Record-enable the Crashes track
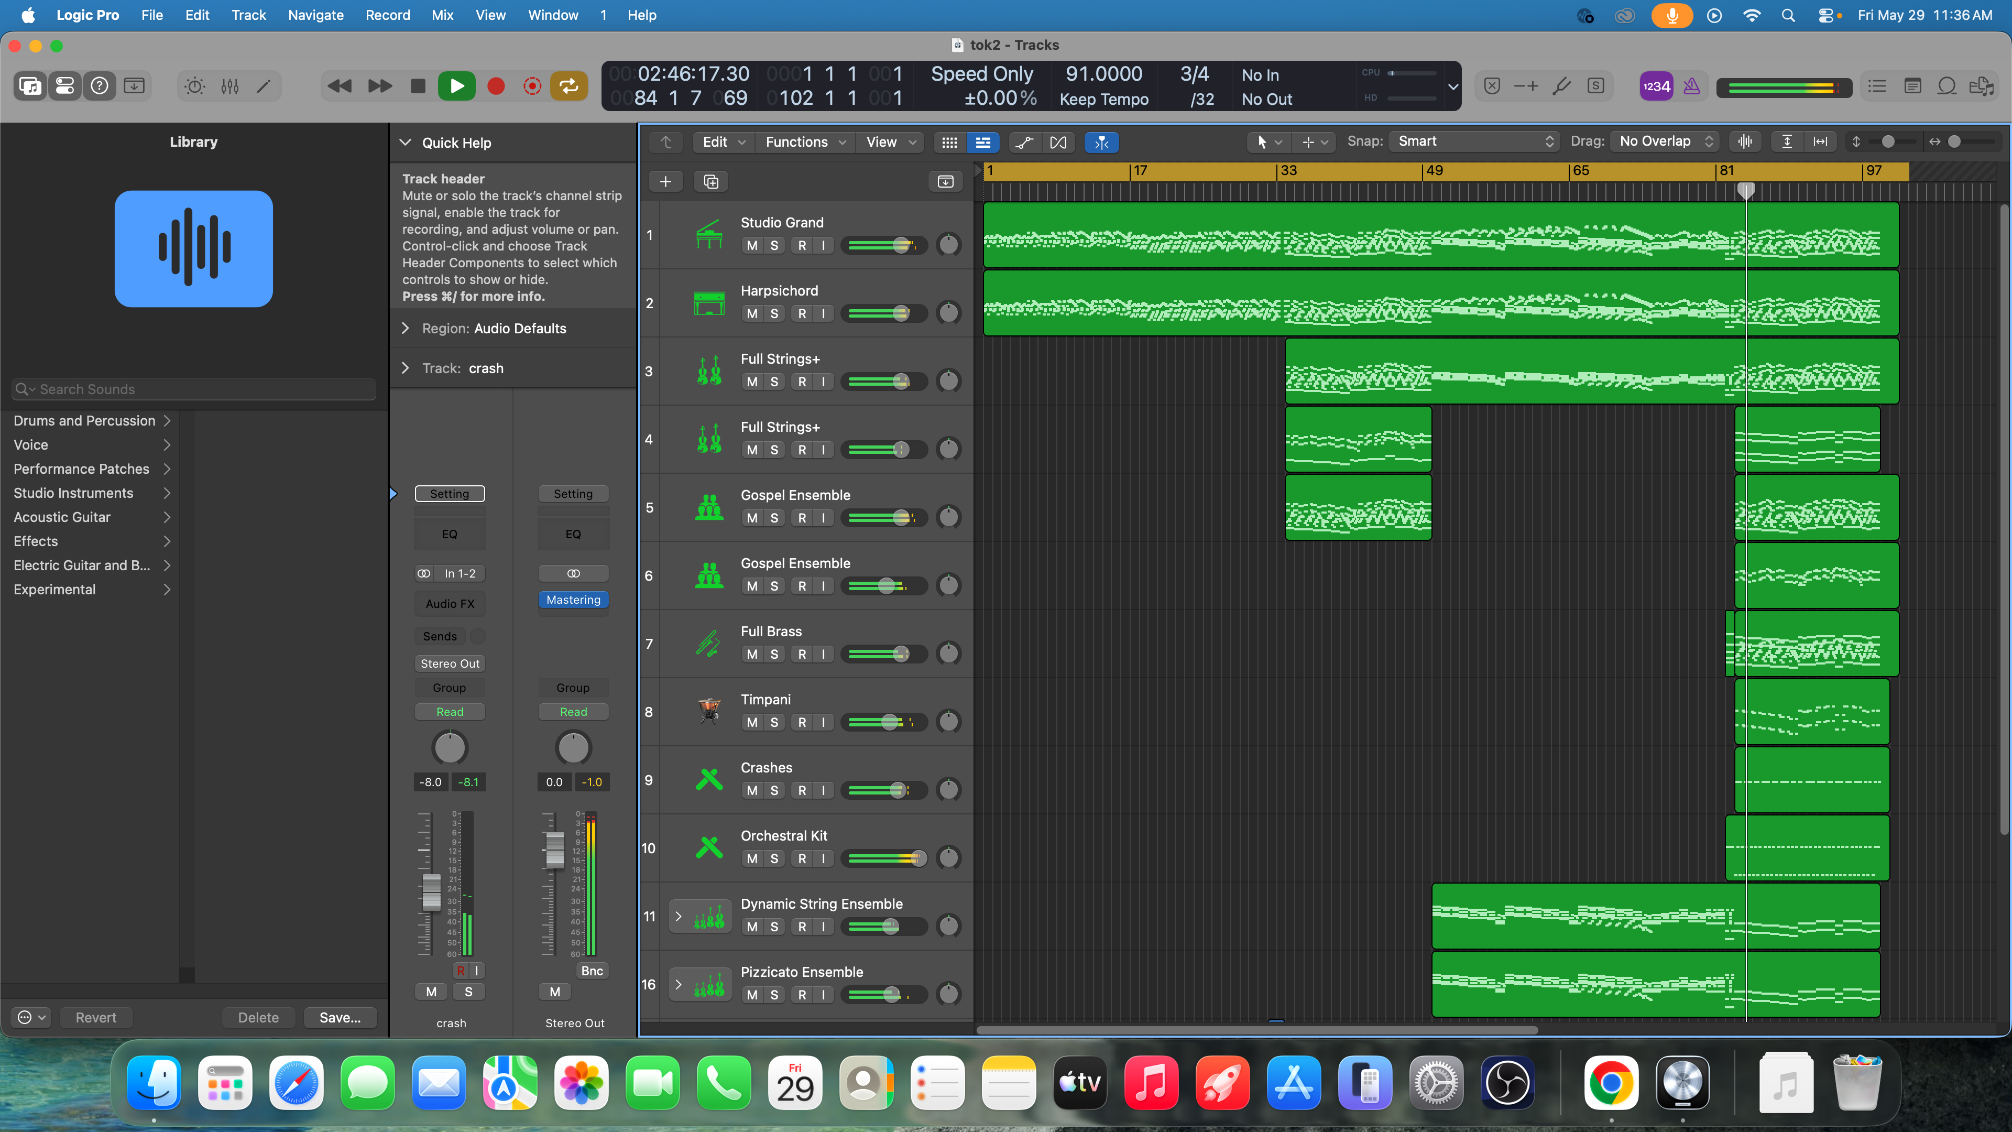The height and width of the screenshot is (1132, 2012). coord(802,791)
